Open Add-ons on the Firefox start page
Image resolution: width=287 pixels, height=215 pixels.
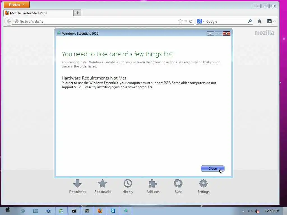tap(153, 186)
